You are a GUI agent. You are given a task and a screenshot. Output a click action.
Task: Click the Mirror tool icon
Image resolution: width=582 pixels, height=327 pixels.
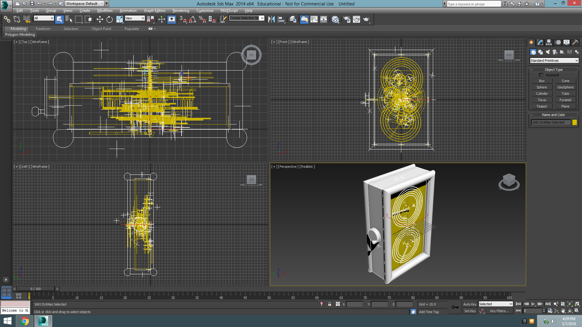[x=272, y=19]
